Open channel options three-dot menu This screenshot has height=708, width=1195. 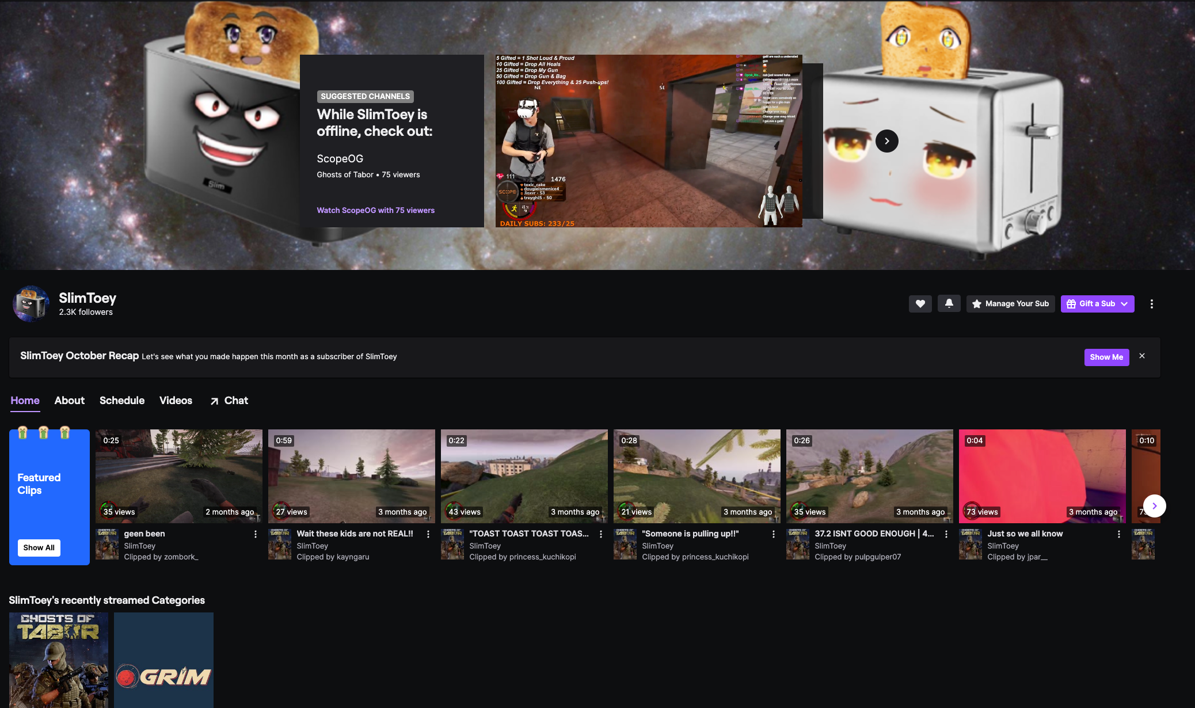click(1151, 304)
